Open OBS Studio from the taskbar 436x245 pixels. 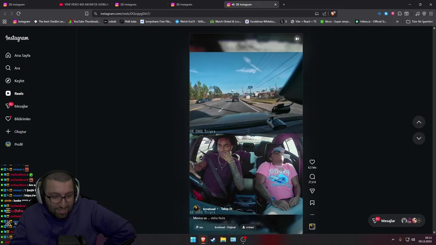click(x=243, y=240)
